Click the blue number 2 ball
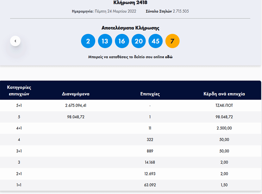The height and width of the screenshot is (194, 262). click(x=88, y=41)
